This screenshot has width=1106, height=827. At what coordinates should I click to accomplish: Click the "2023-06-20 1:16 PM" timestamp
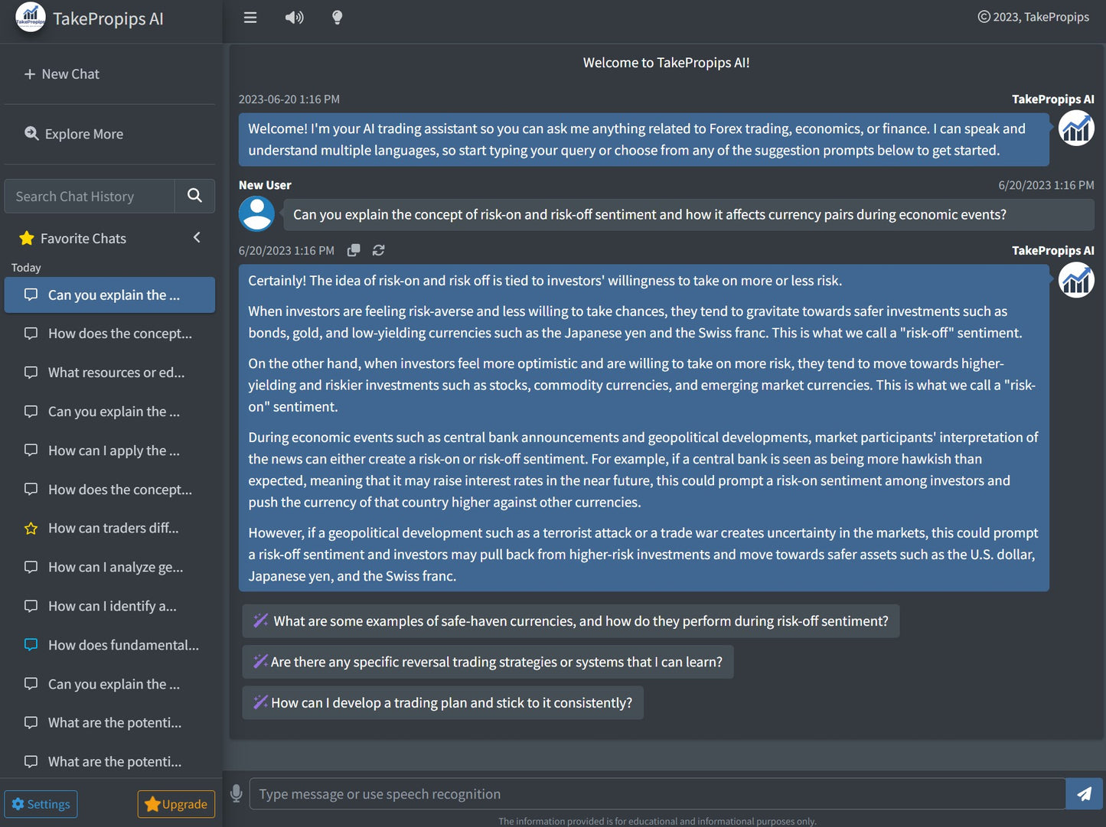click(289, 99)
